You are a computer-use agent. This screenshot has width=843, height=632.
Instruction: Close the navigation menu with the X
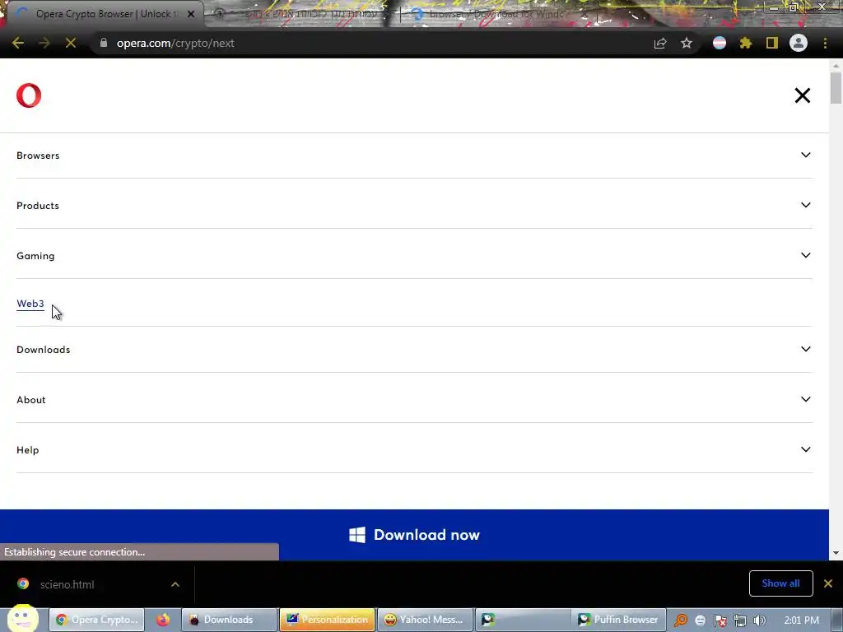802,95
